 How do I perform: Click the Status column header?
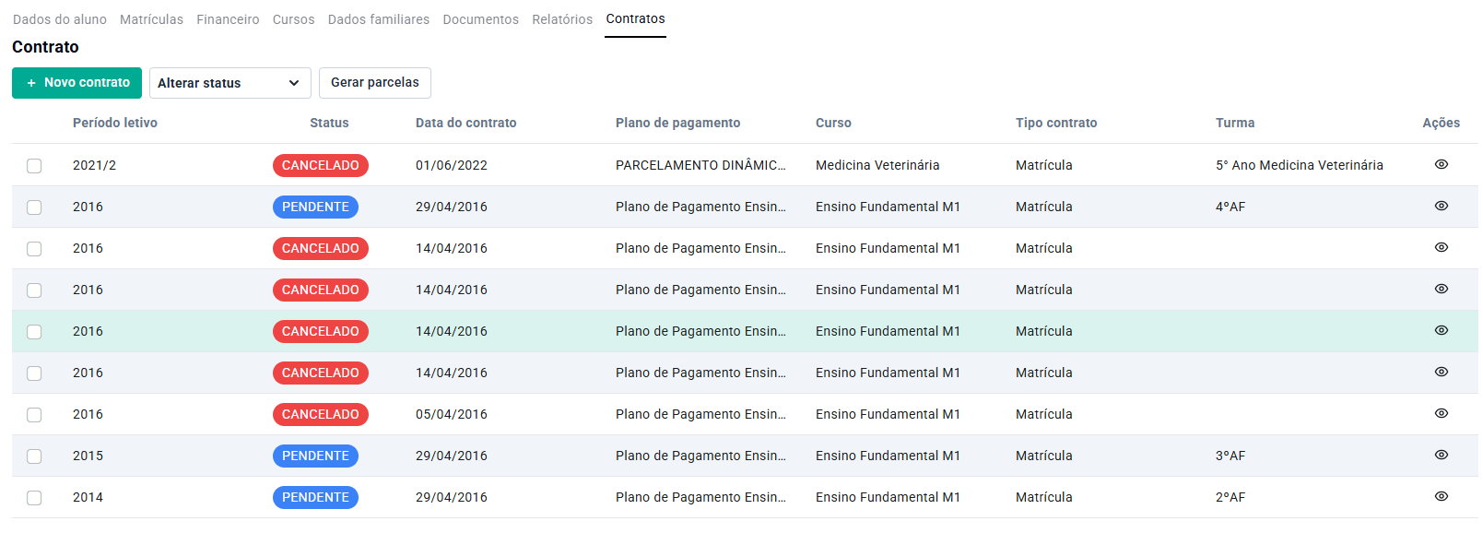[329, 123]
